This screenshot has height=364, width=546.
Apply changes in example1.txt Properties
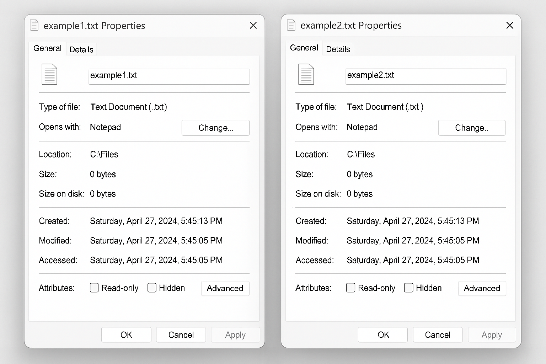pyautogui.click(x=235, y=334)
